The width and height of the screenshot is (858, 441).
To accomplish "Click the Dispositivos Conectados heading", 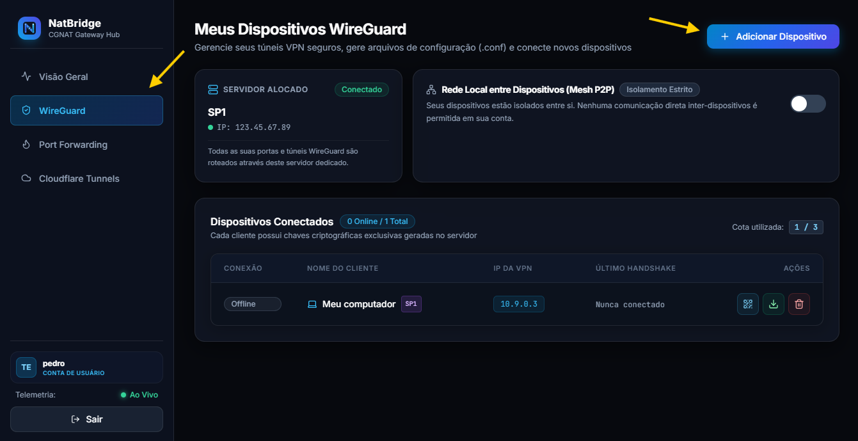I will pyautogui.click(x=272, y=221).
